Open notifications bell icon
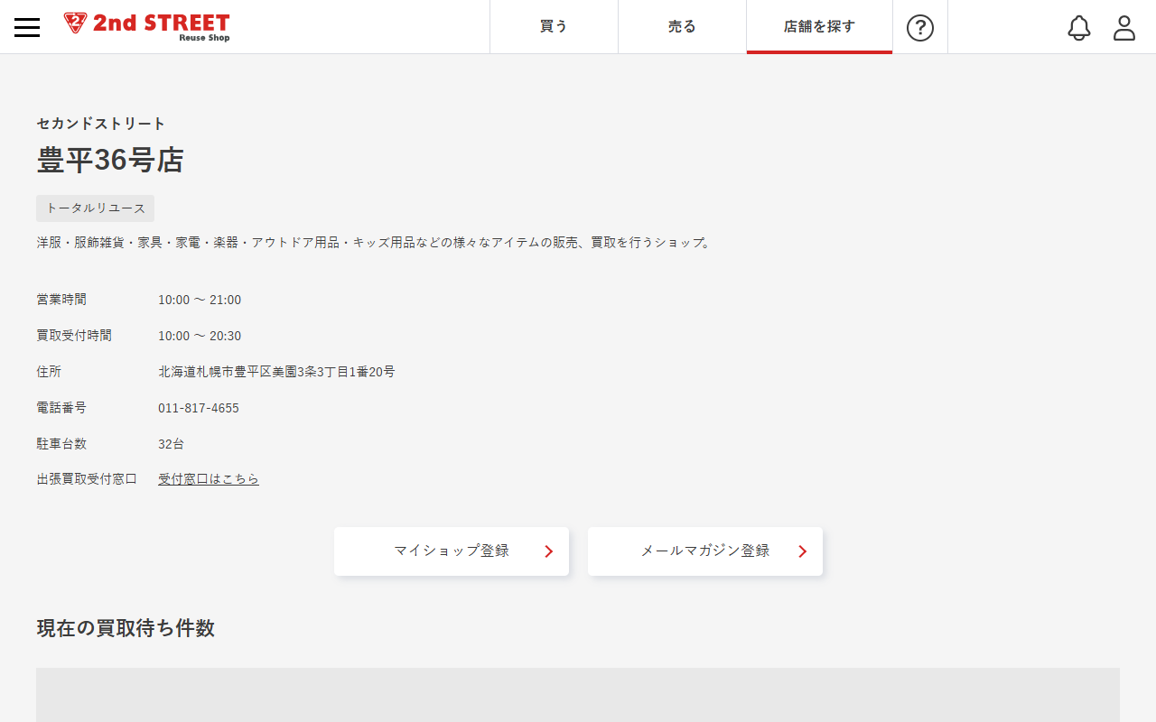Viewport: 1156px width, 722px height. tap(1079, 28)
